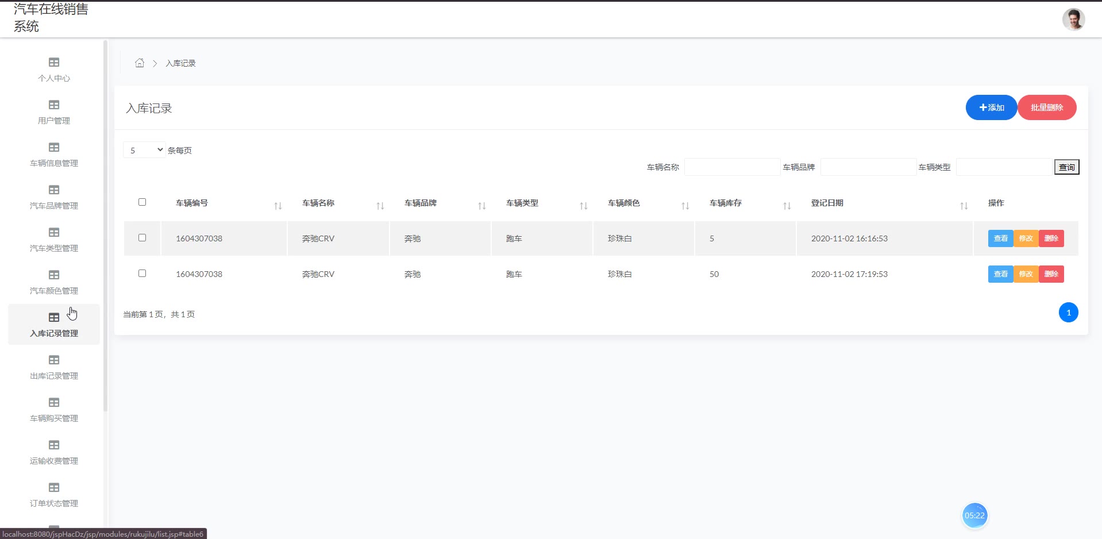Sort by 车辆库存 column arrows
Viewport: 1102px width, 539px height.
point(787,206)
